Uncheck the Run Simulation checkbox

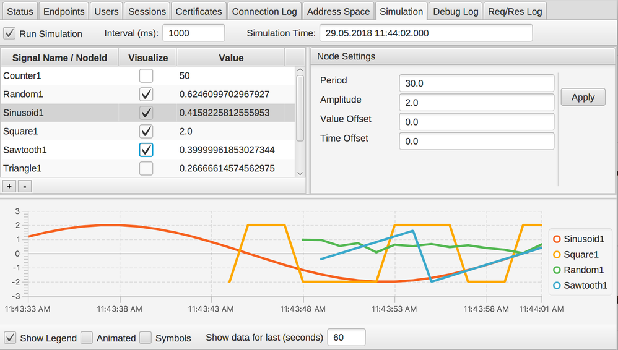pyautogui.click(x=10, y=33)
